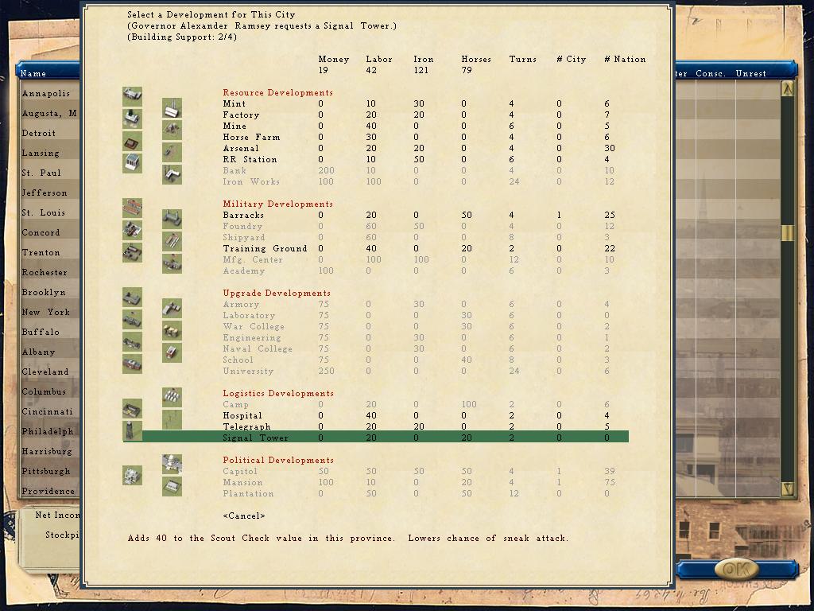This screenshot has height=611, width=814.
Task: Pick the Horse Farm development
Action: pos(375,137)
